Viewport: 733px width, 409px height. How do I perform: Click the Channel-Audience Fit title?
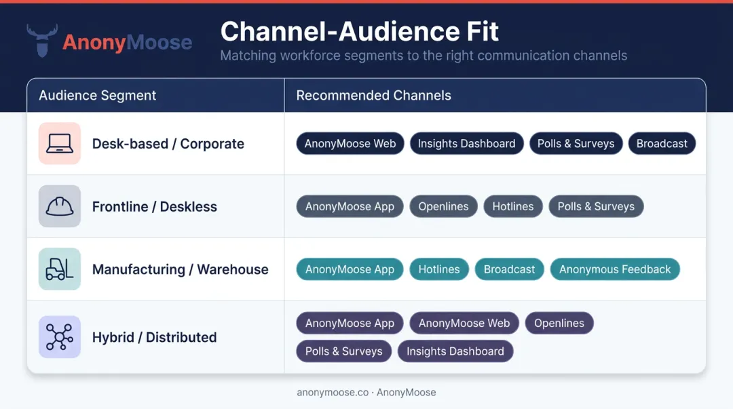point(360,31)
